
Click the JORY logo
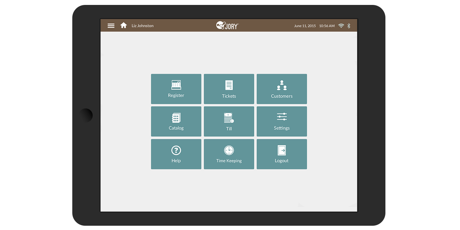tap(227, 24)
